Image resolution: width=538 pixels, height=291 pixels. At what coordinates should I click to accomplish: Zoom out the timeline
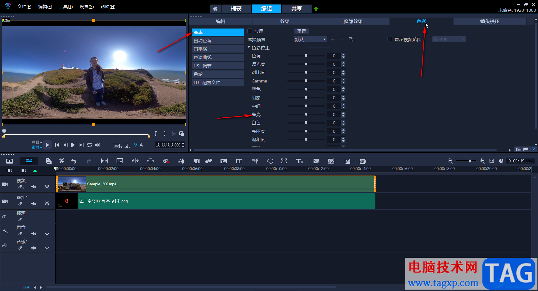(x=450, y=161)
